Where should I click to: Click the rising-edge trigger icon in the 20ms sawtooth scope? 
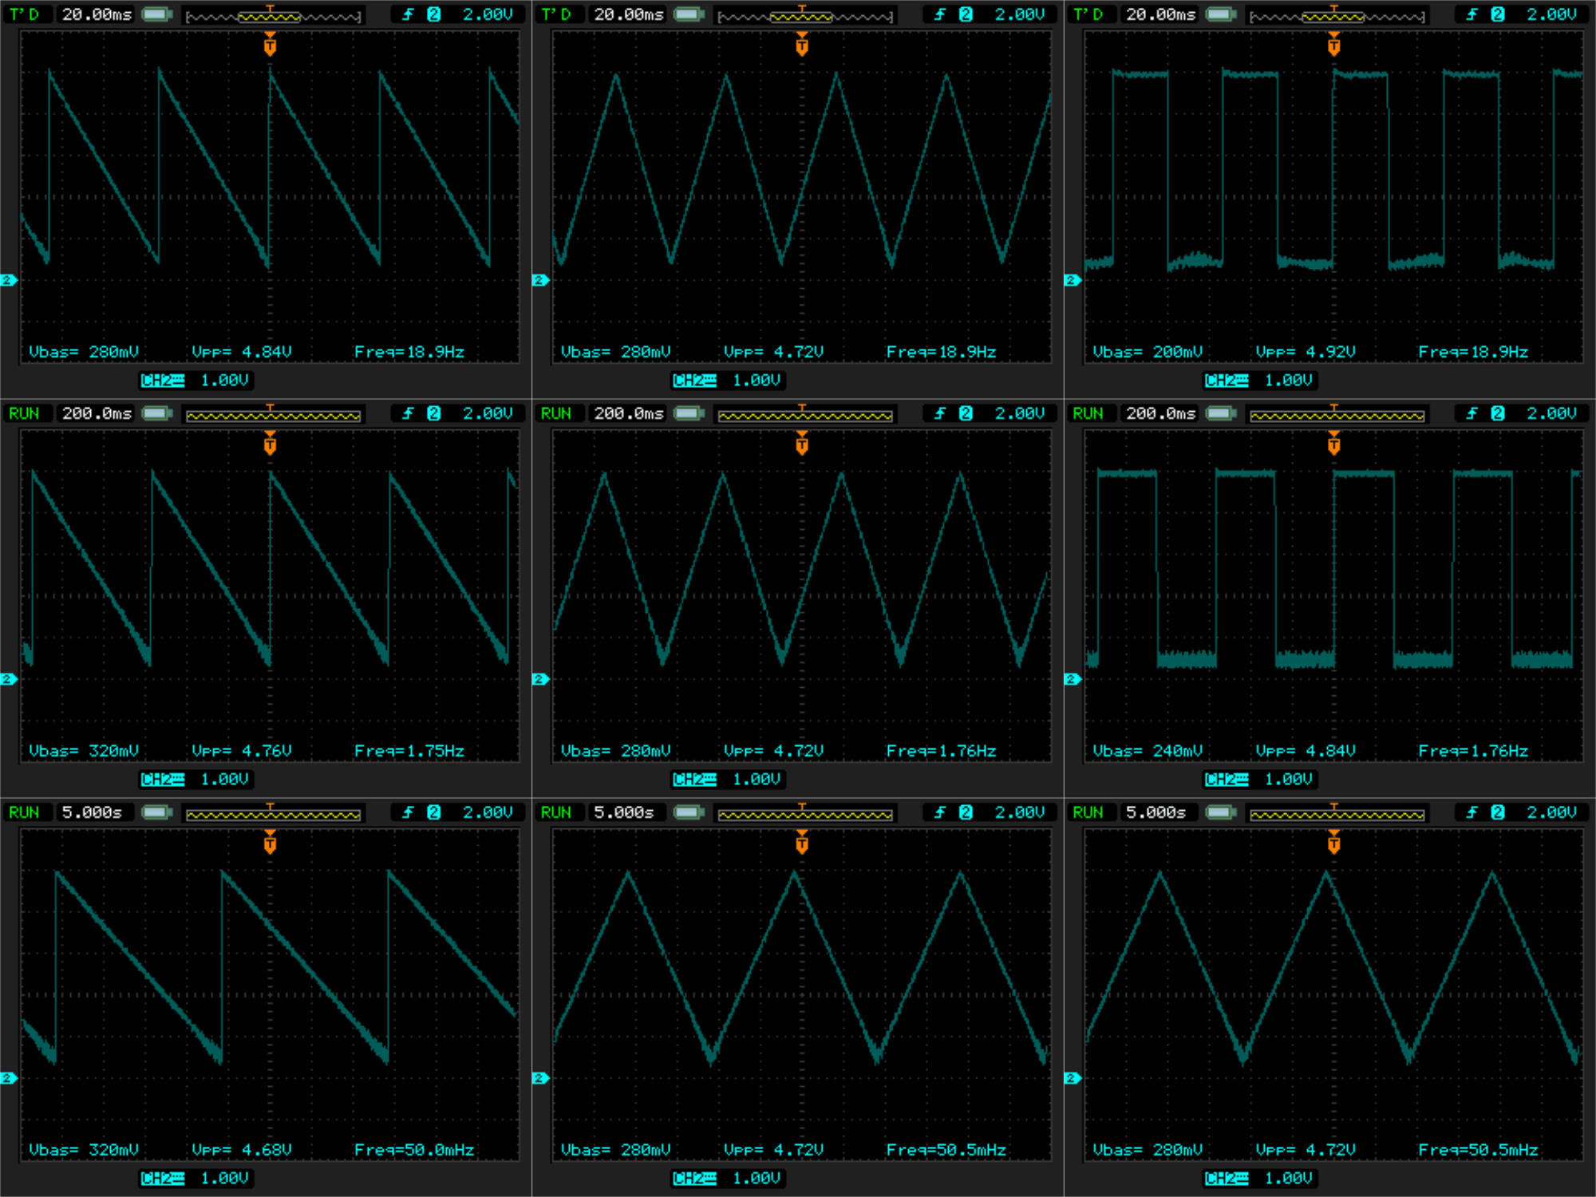[x=408, y=14]
